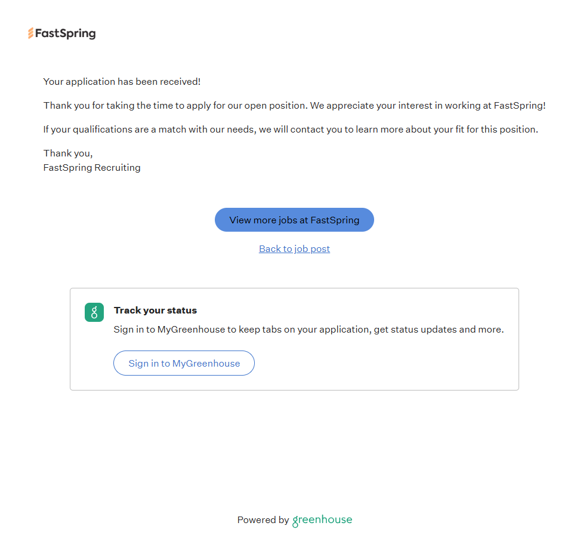Click the orange FastSpring logo icon

point(30,33)
